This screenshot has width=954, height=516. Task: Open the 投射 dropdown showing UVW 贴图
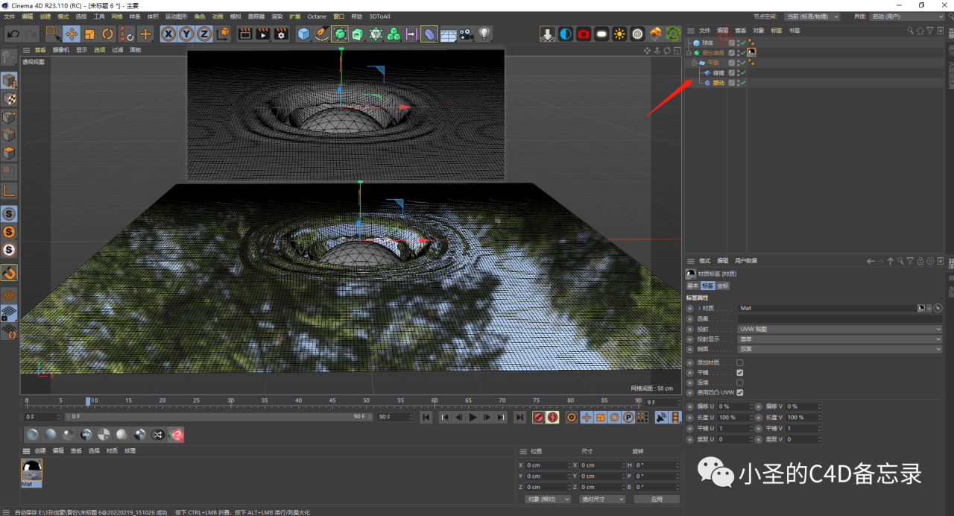pyautogui.click(x=838, y=328)
